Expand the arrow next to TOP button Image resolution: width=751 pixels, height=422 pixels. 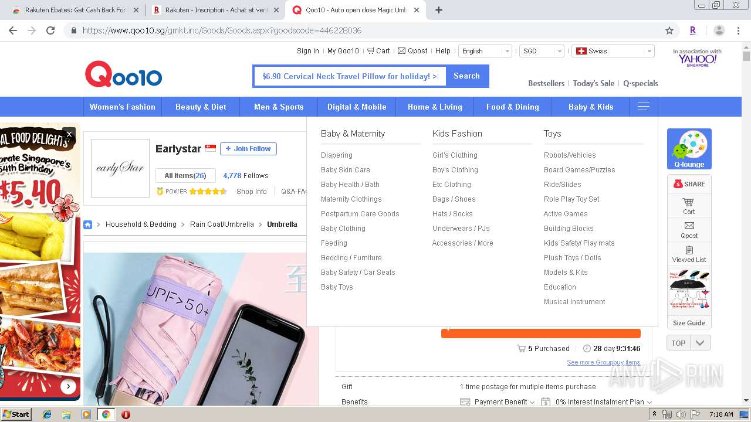(701, 343)
